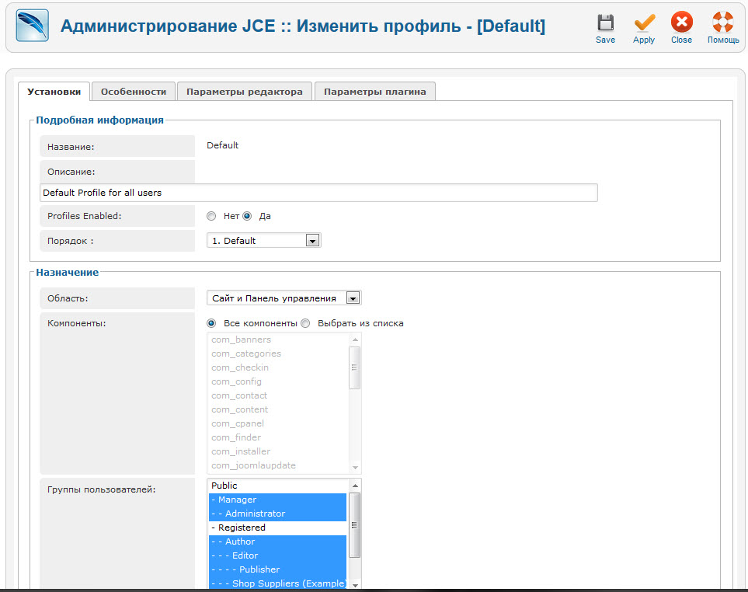Click the description field Default Profile for all users
This screenshot has height=592, width=748.
(318, 193)
